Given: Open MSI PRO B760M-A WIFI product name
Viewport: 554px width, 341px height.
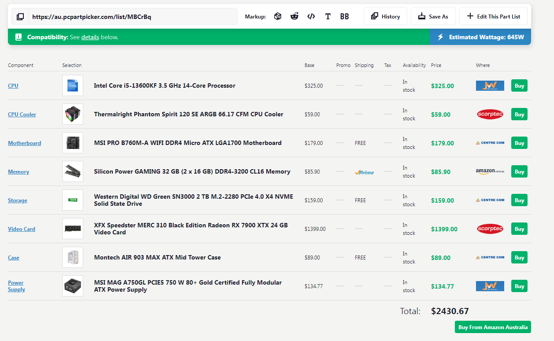Looking at the screenshot, I should click(188, 143).
